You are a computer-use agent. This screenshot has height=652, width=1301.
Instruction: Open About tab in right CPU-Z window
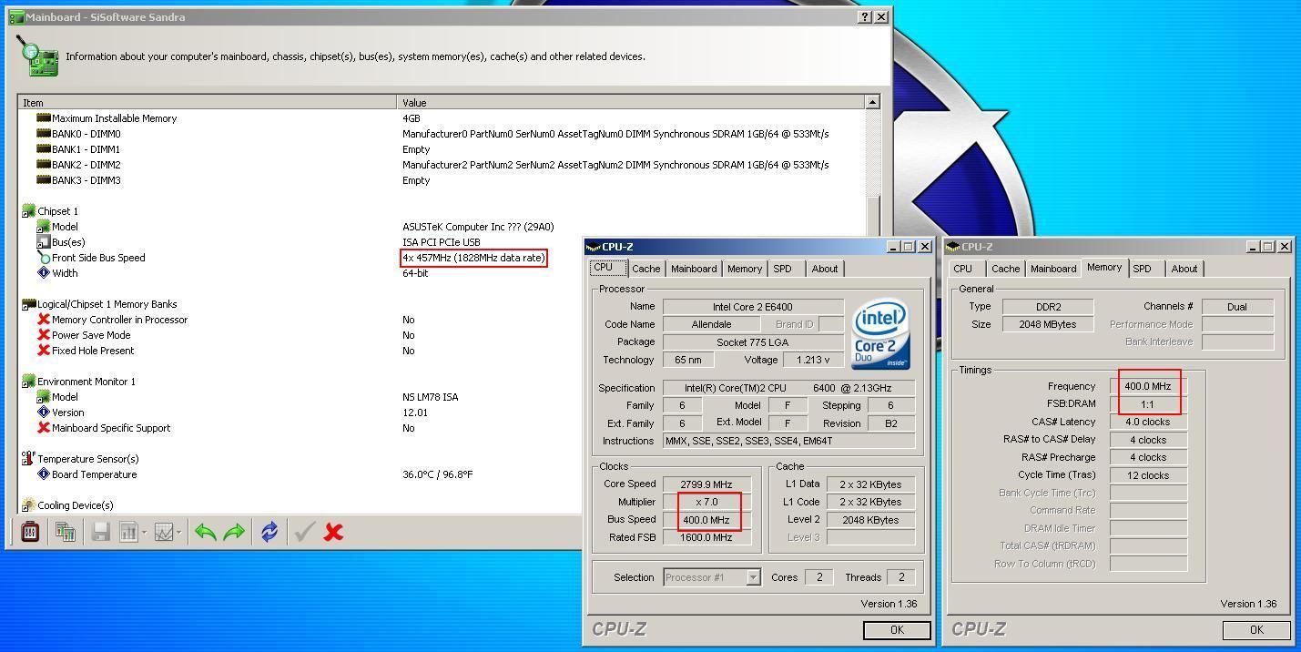point(1184,269)
